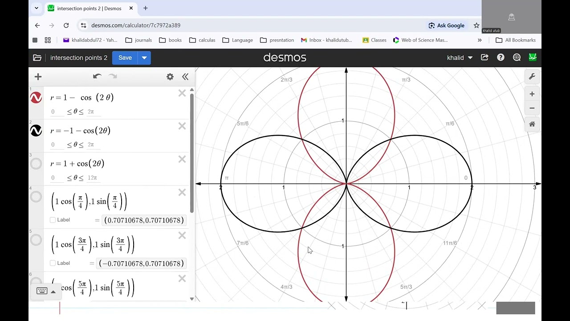This screenshot has height=321, width=570.
Task: Zoom out of the graph with the minus button
Action: coord(532,108)
